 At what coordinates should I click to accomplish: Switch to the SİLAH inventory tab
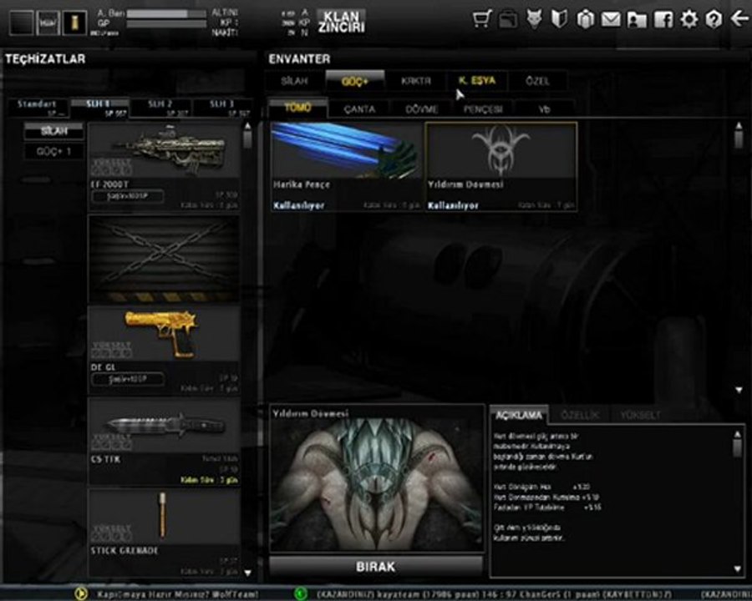pyautogui.click(x=294, y=82)
